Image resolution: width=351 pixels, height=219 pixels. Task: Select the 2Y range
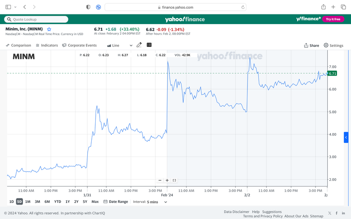click(x=76, y=201)
